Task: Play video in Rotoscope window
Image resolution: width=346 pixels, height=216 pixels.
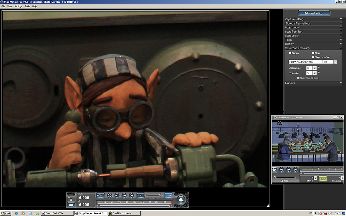Action: pyautogui.click(x=296, y=170)
